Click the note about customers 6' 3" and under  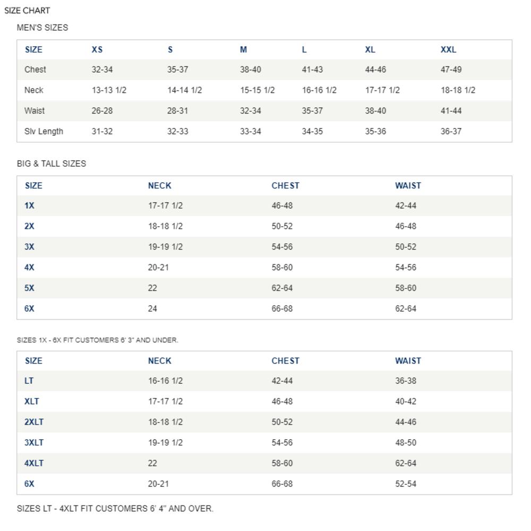point(98,340)
